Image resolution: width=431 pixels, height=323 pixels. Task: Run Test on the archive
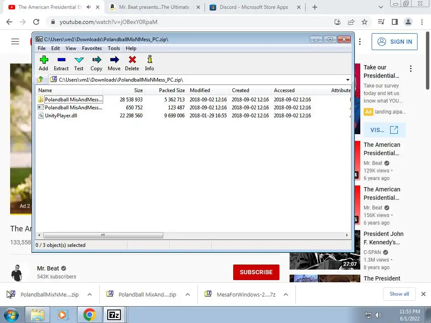pyautogui.click(x=79, y=63)
